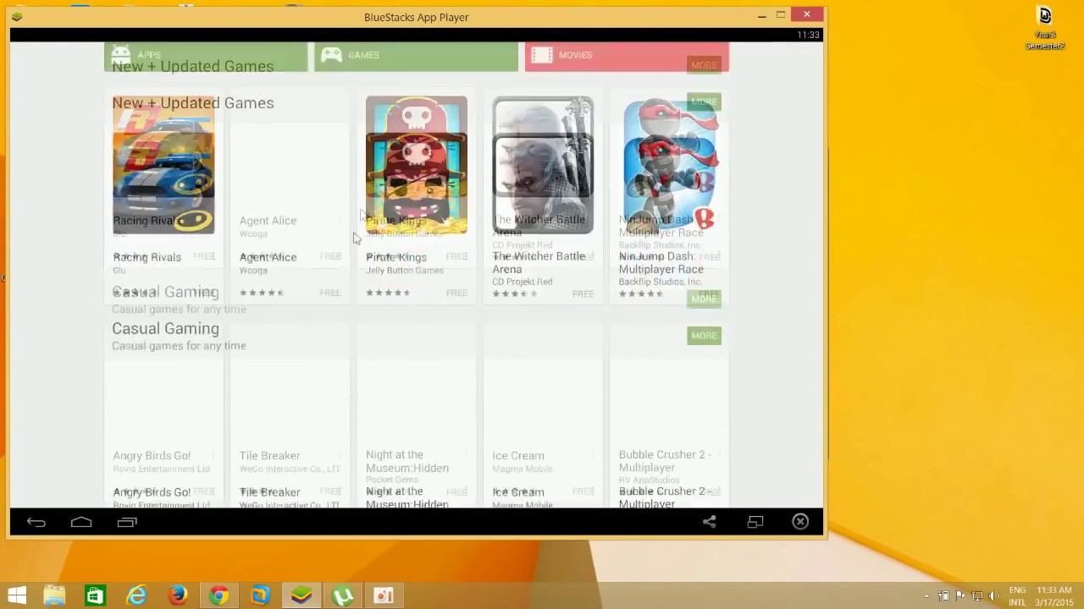The image size is (1084, 609).
Task: Open File Explorer from the taskbar
Action: (54, 595)
